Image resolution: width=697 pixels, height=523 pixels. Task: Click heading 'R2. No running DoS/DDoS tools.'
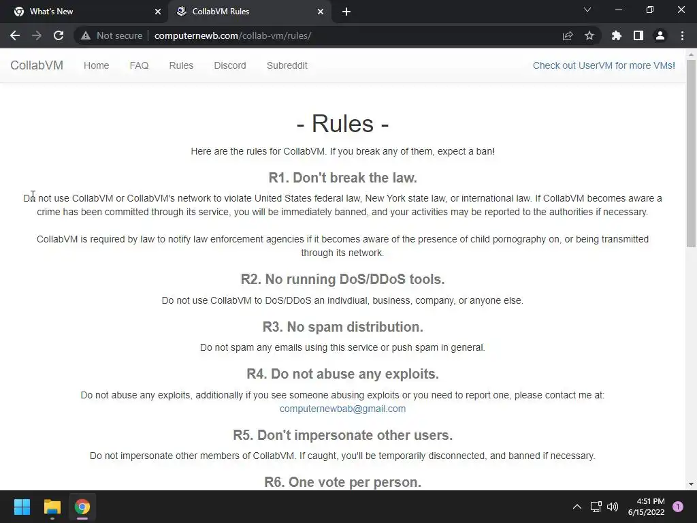point(343,279)
